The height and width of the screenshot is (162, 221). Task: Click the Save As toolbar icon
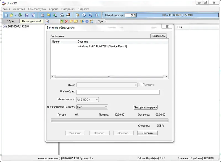33,15
